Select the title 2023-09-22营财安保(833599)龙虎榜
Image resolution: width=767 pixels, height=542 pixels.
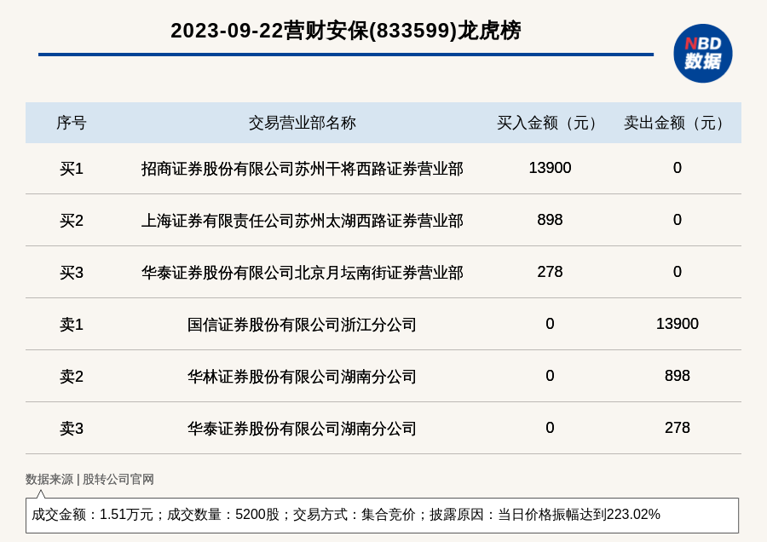(346, 31)
